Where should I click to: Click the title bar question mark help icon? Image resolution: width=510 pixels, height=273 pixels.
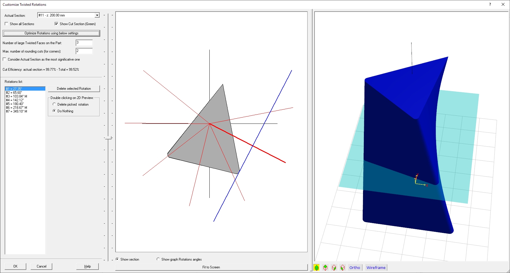tap(490, 4)
